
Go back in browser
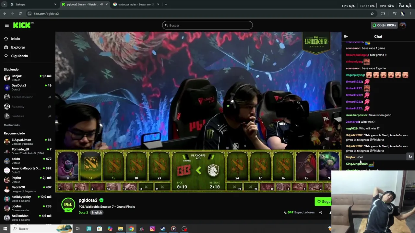pyautogui.click(x=5, y=14)
